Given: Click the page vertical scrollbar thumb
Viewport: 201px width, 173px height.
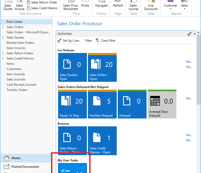Looking at the screenshot, I should coord(199,70).
